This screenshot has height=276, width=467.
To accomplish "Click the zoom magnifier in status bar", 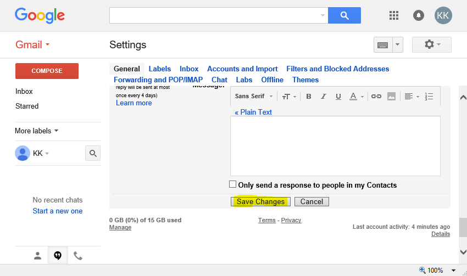I will (x=422, y=270).
